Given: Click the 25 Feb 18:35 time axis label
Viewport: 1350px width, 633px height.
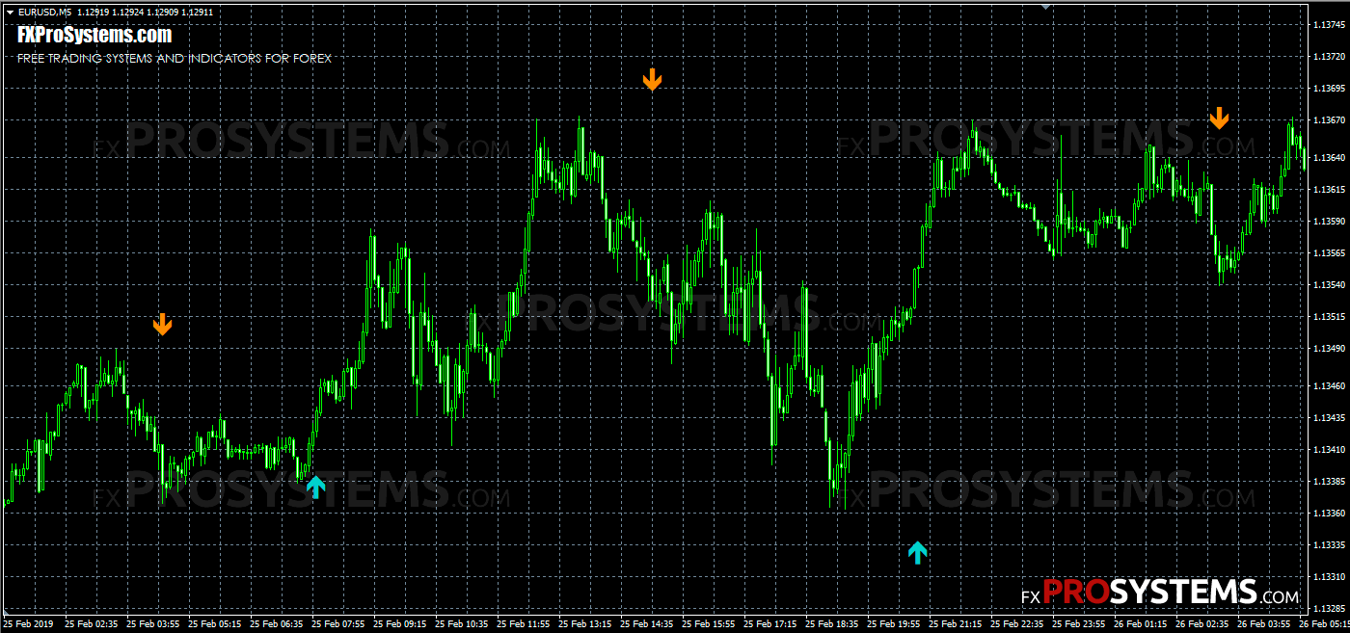Looking at the screenshot, I should pyautogui.click(x=832, y=624).
